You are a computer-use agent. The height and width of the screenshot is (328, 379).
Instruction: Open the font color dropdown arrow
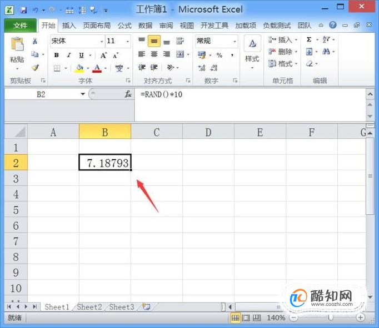[106, 69]
